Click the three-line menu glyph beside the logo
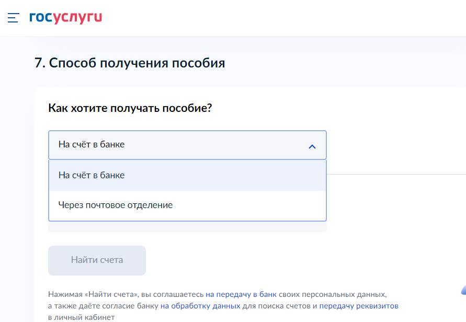 (x=12, y=18)
